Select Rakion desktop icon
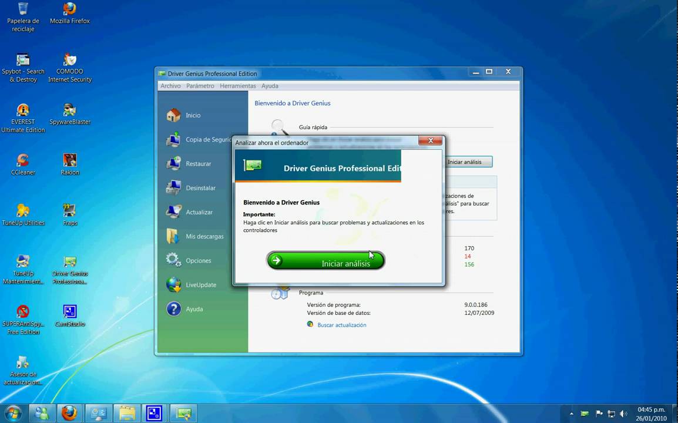The image size is (678, 423). (69, 164)
